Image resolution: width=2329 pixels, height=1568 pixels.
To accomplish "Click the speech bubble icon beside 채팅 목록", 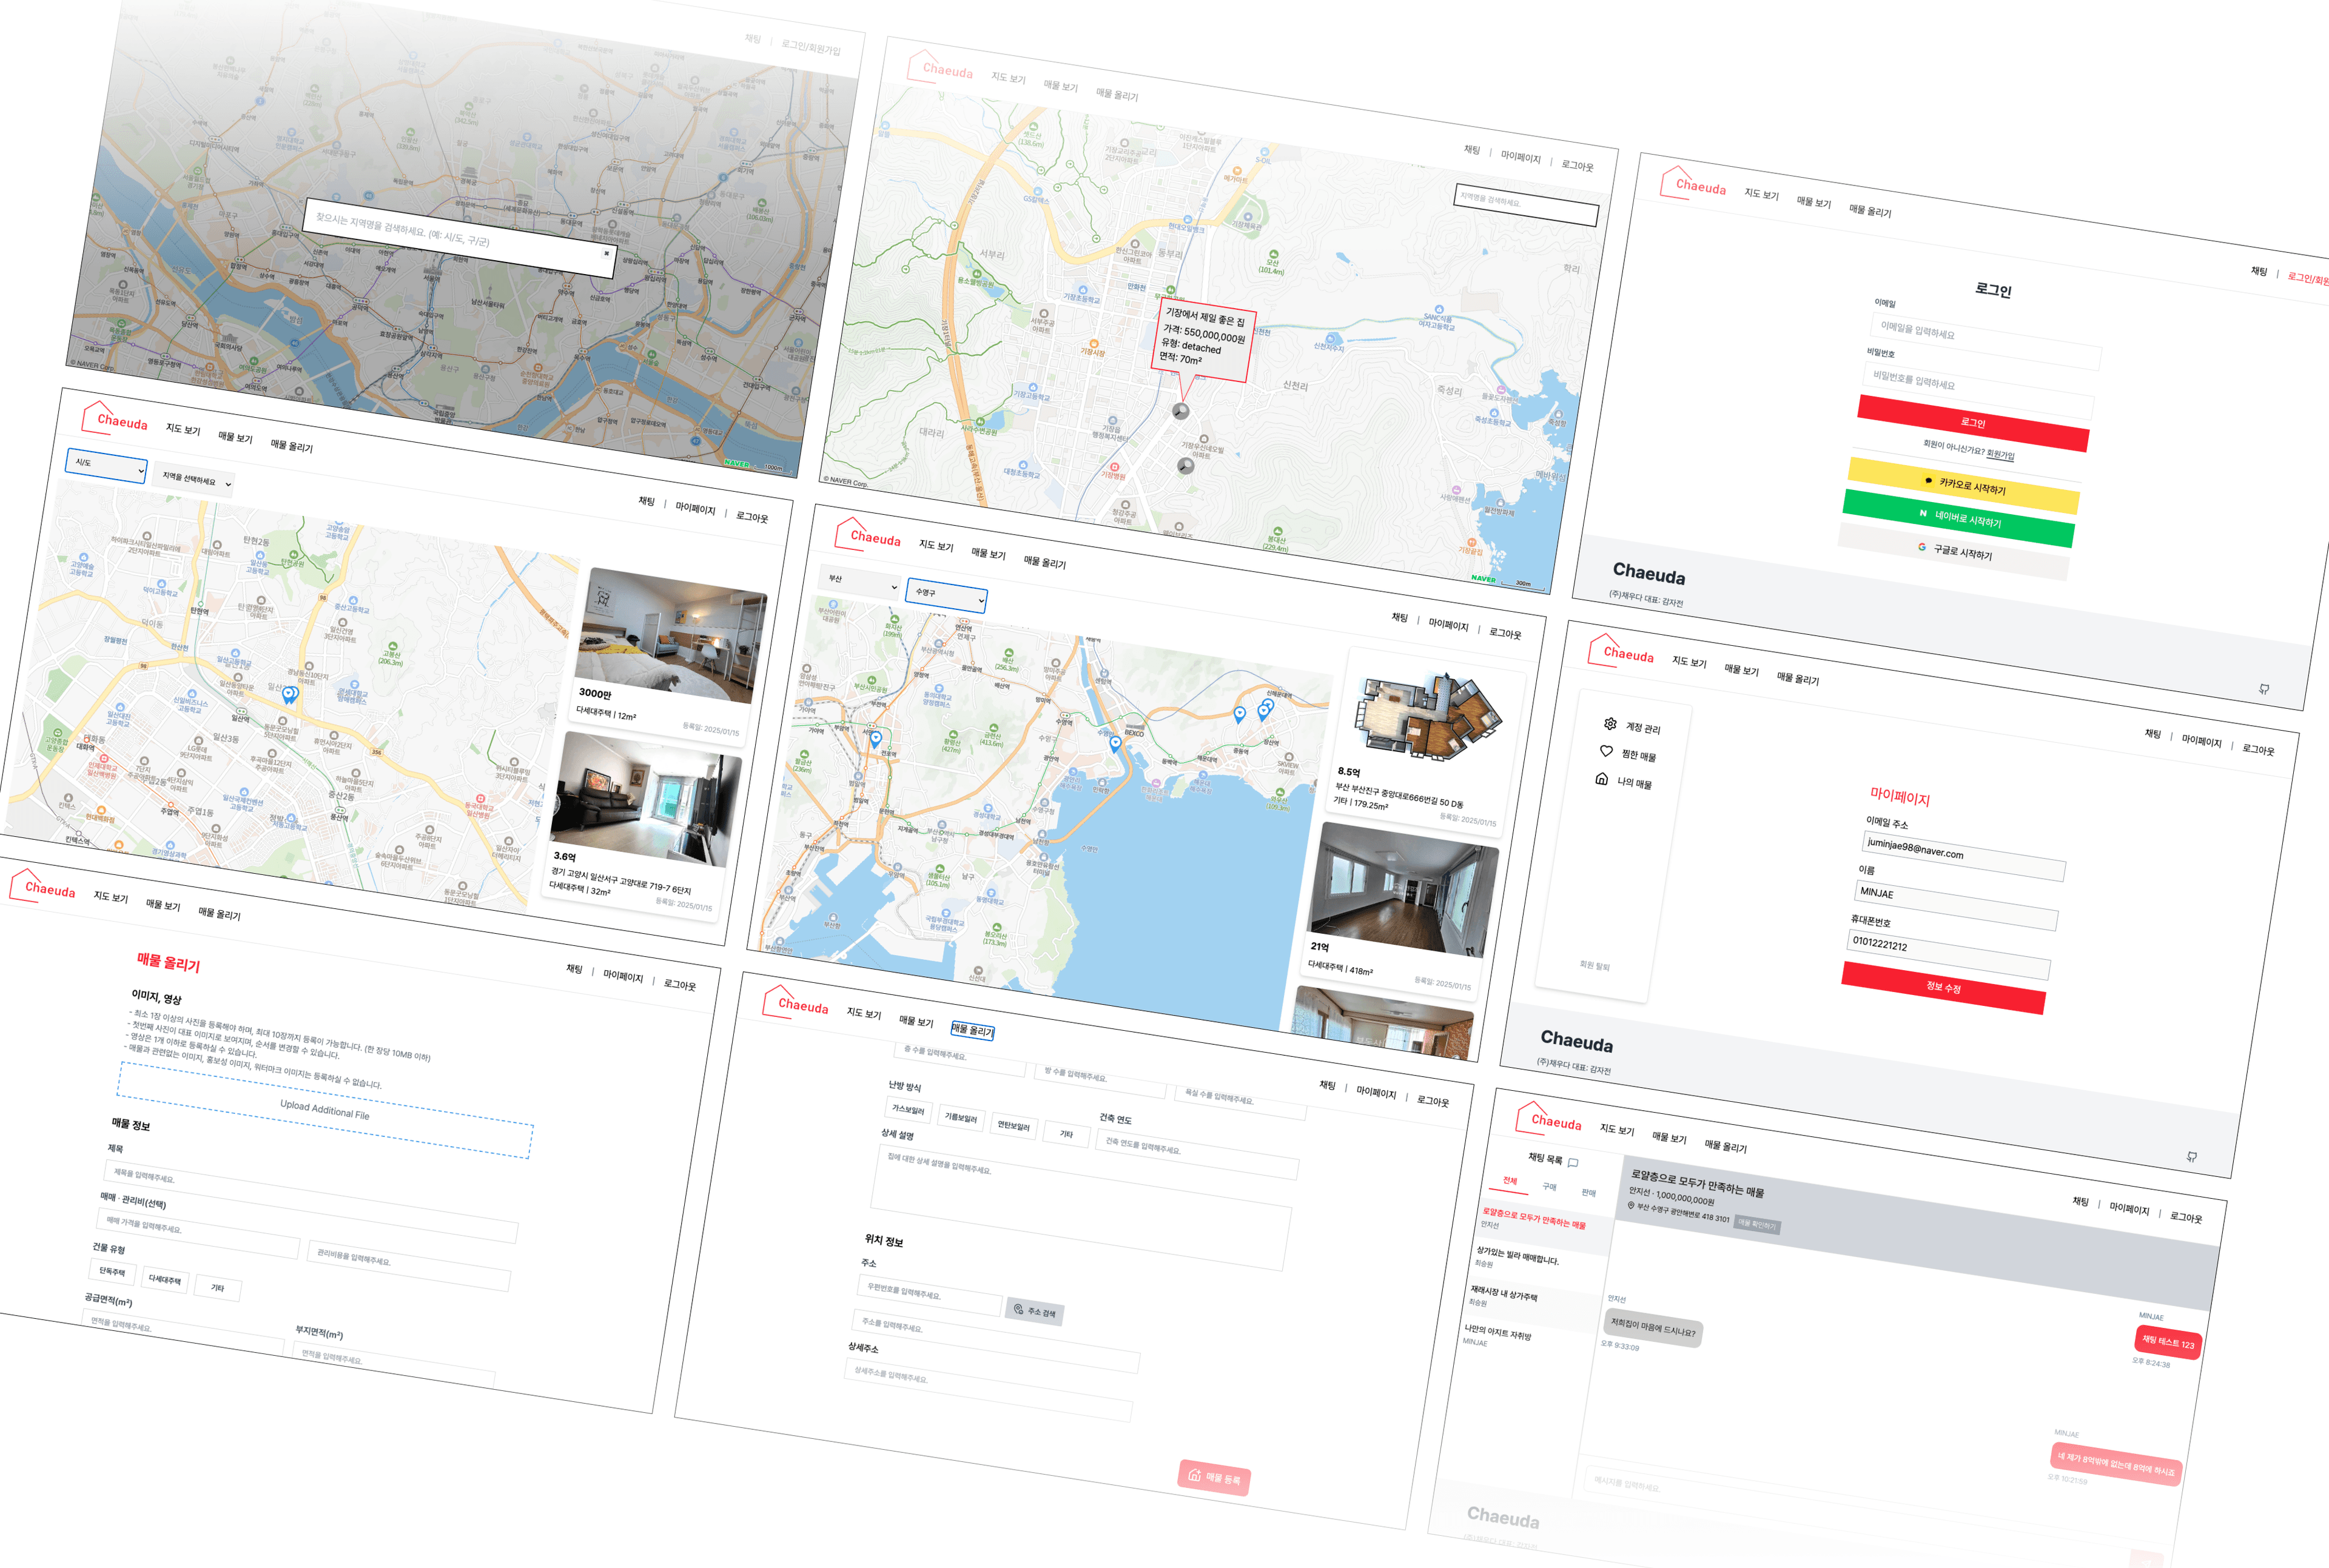I will tap(1573, 1163).
